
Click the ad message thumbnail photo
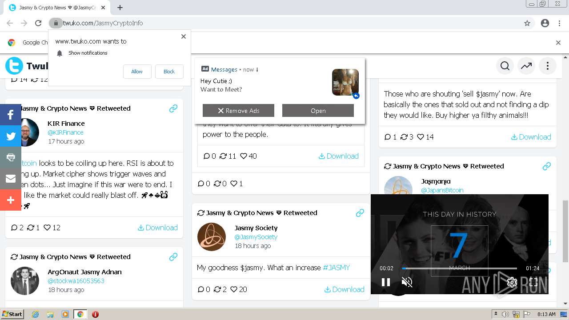tap(345, 82)
